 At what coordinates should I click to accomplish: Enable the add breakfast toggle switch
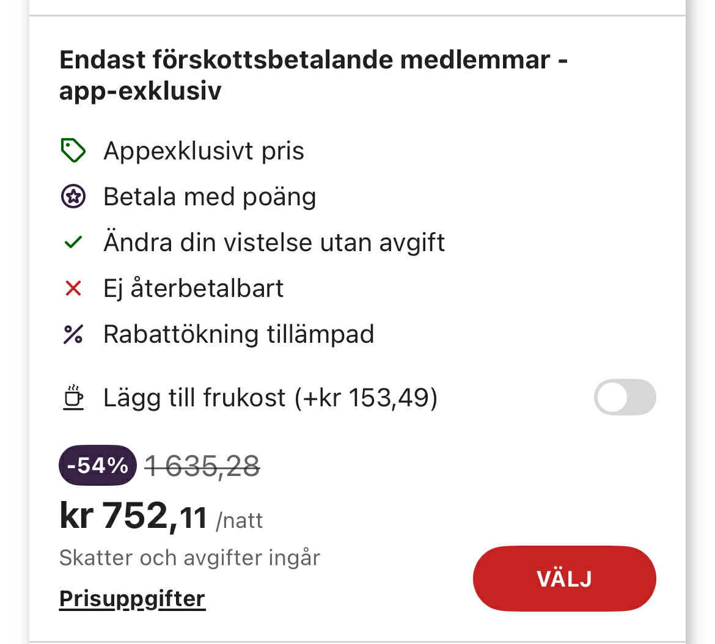pos(625,398)
